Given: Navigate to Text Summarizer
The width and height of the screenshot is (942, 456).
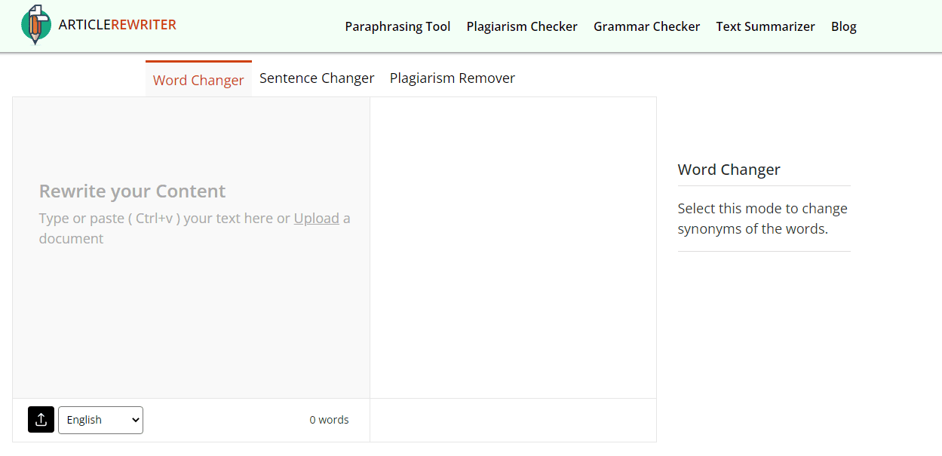Looking at the screenshot, I should click(766, 26).
